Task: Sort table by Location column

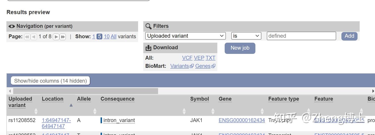Action: point(71,105)
